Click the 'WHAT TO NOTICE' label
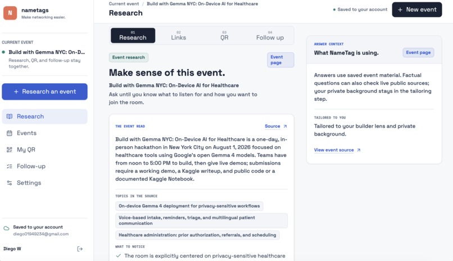Screen dimensions: 453x261 coord(130,246)
